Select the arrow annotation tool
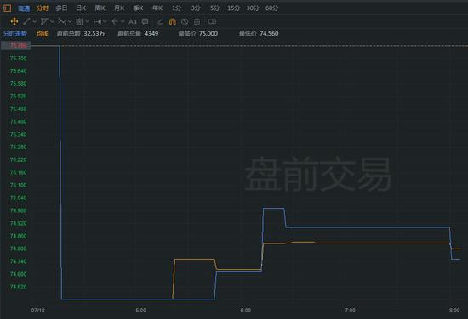The width and height of the screenshot is (468, 319). pos(115,21)
